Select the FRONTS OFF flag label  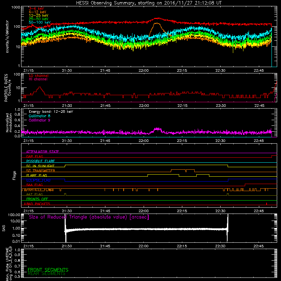click(x=37, y=199)
